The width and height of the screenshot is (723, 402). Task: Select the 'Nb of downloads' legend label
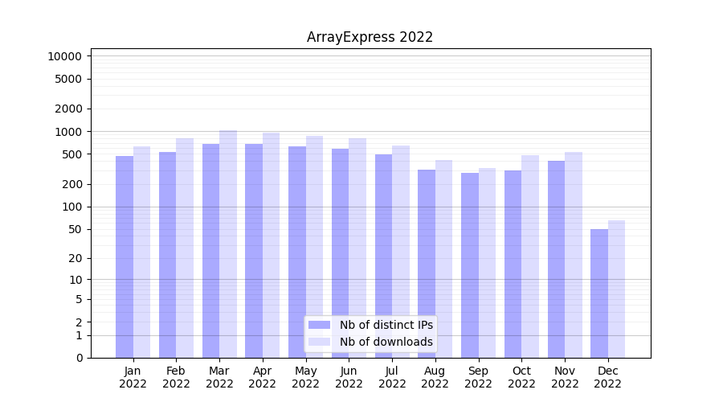tap(386, 342)
